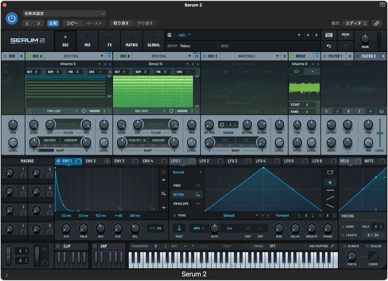Open OSC A unison settings gear
The height and width of the screenshot is (281, 388).
pos(84,111)
